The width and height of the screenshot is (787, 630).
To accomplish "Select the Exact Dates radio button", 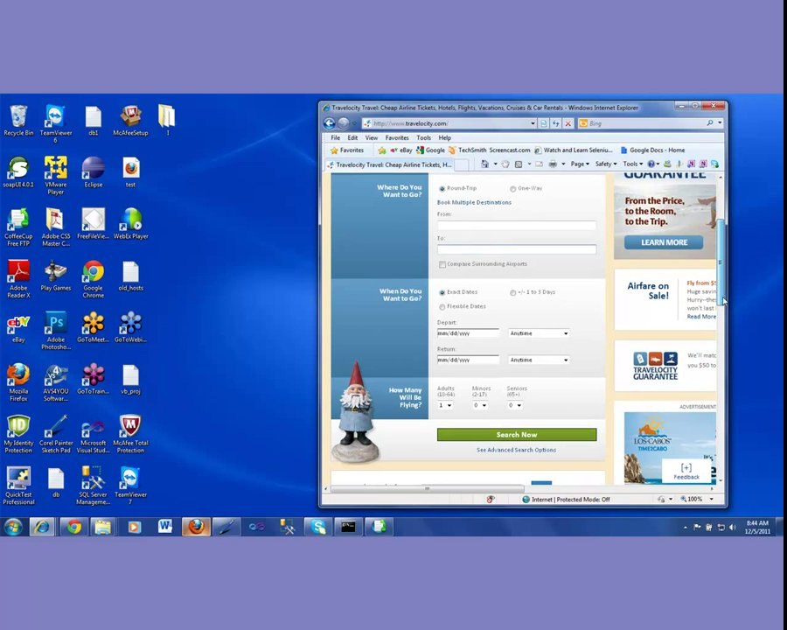I will pos(442,292).
